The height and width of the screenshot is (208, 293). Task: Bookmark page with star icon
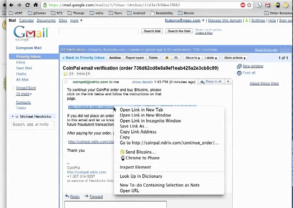click(249, 5)
